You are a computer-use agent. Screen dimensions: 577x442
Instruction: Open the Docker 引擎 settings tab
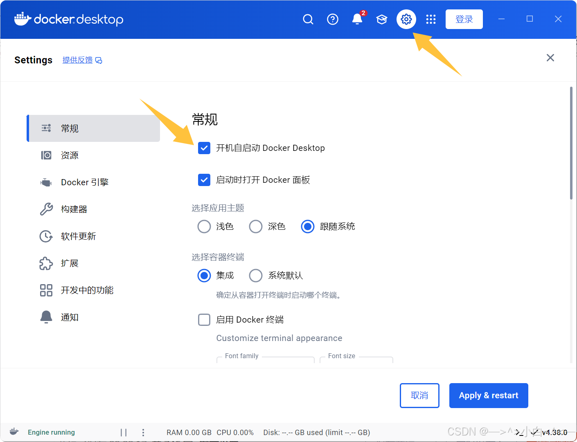pos(94,182)
